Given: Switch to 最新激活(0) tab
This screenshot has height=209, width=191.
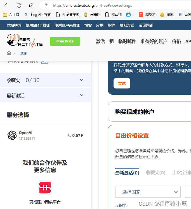Looking at the screenshot, I should (127, 173).
